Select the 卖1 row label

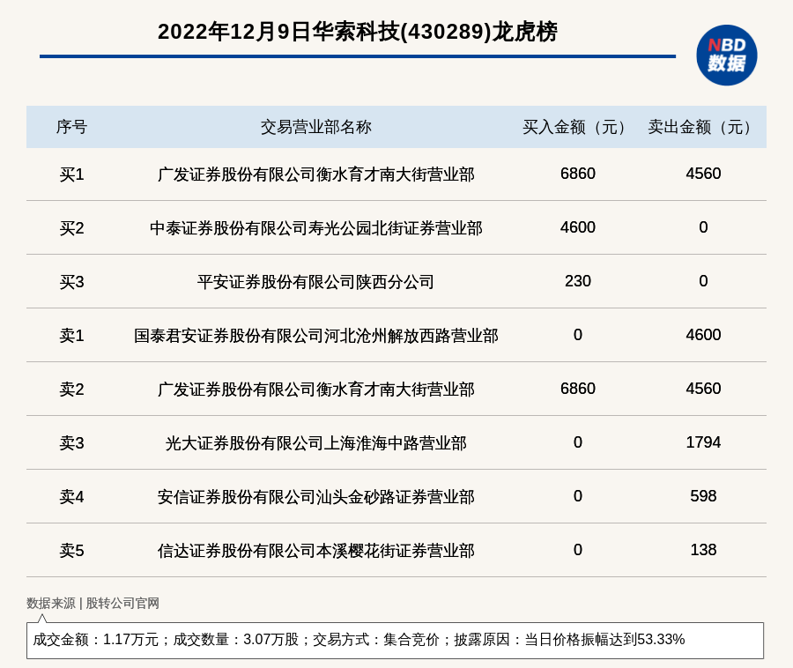71,335
